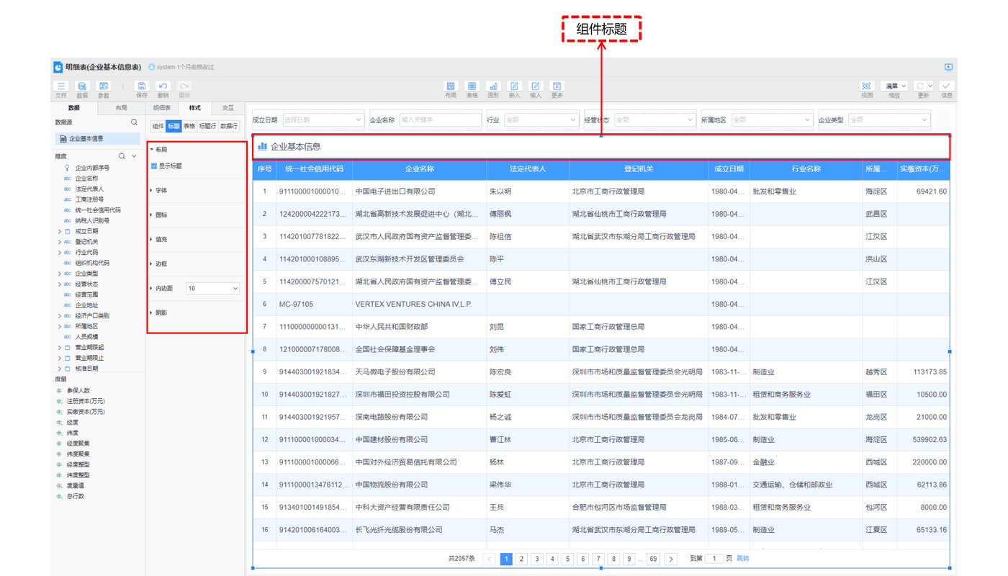The height and width of the screenshot is (576, 1008).
Task: Search the 数据源 list with magnifier icon
Action: [134, 122]
